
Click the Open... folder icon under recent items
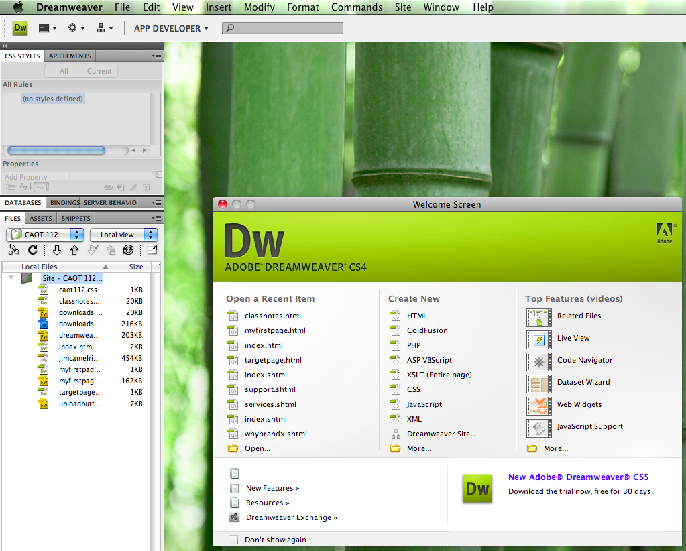pos(233,448)
